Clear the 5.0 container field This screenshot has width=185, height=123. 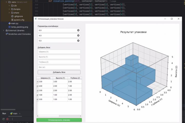pyautogui.click(x=78, y=41)
